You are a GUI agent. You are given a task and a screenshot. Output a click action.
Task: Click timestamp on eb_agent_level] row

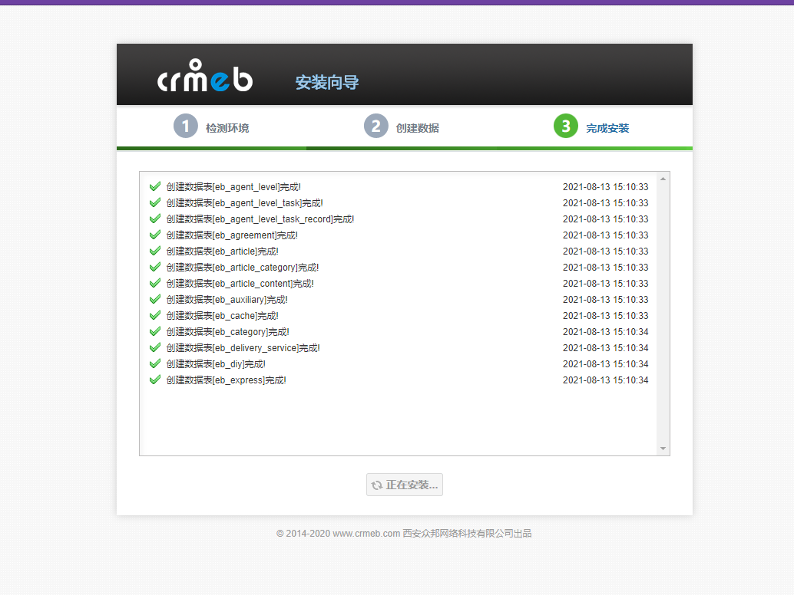coord(606,187)
